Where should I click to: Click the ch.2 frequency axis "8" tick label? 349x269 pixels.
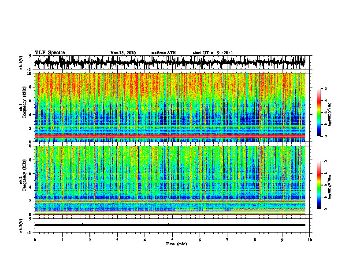(31, 160)
